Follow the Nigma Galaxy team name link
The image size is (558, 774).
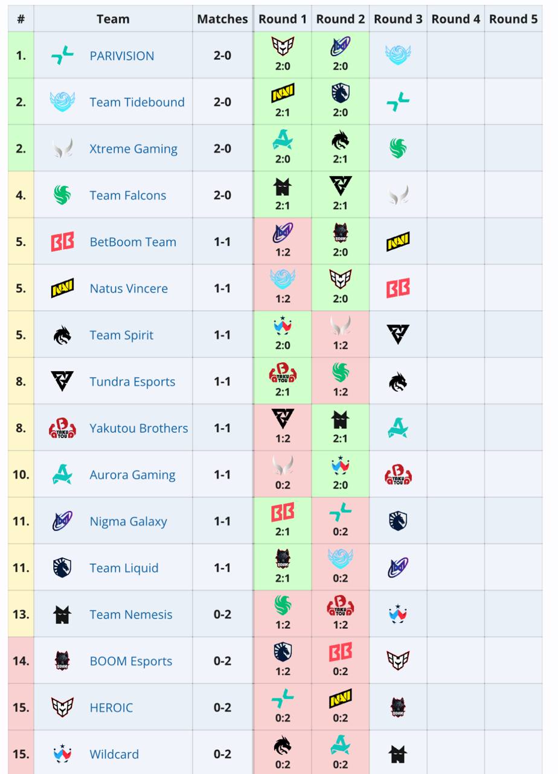(x=128, y=521)
